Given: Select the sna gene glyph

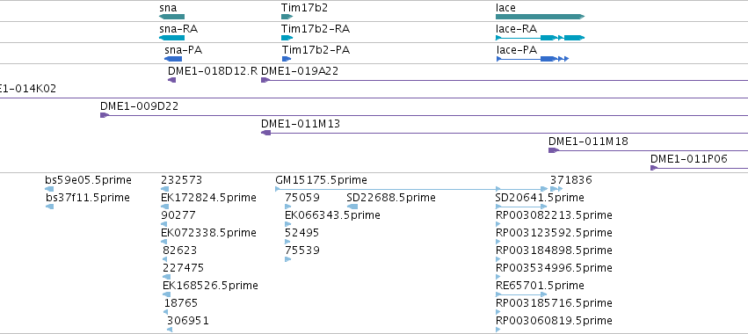Looking at the screenshot, I should point(171,17).
